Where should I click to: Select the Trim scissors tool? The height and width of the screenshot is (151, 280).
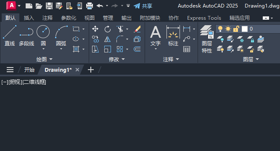click(120, 29)
